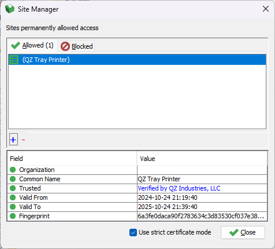
Task: Switch to the Blocked tab
Action: [76, 46]
